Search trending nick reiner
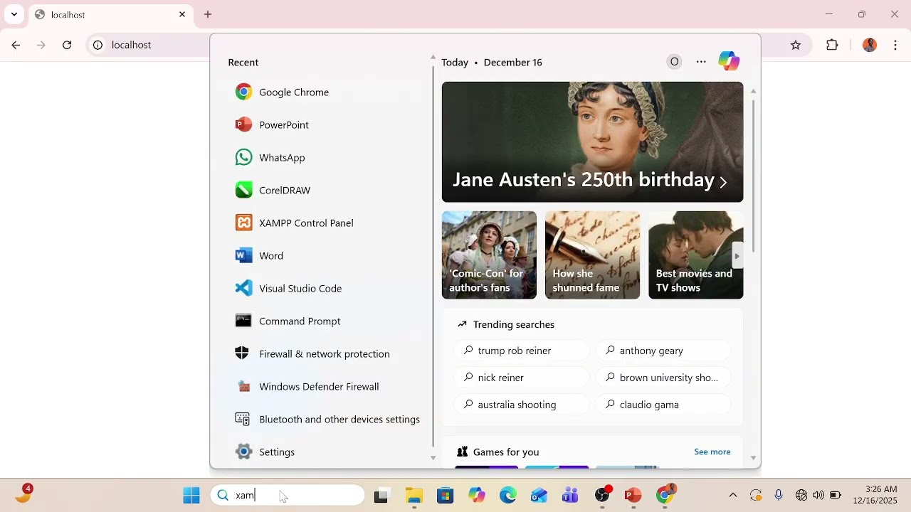 522,378
